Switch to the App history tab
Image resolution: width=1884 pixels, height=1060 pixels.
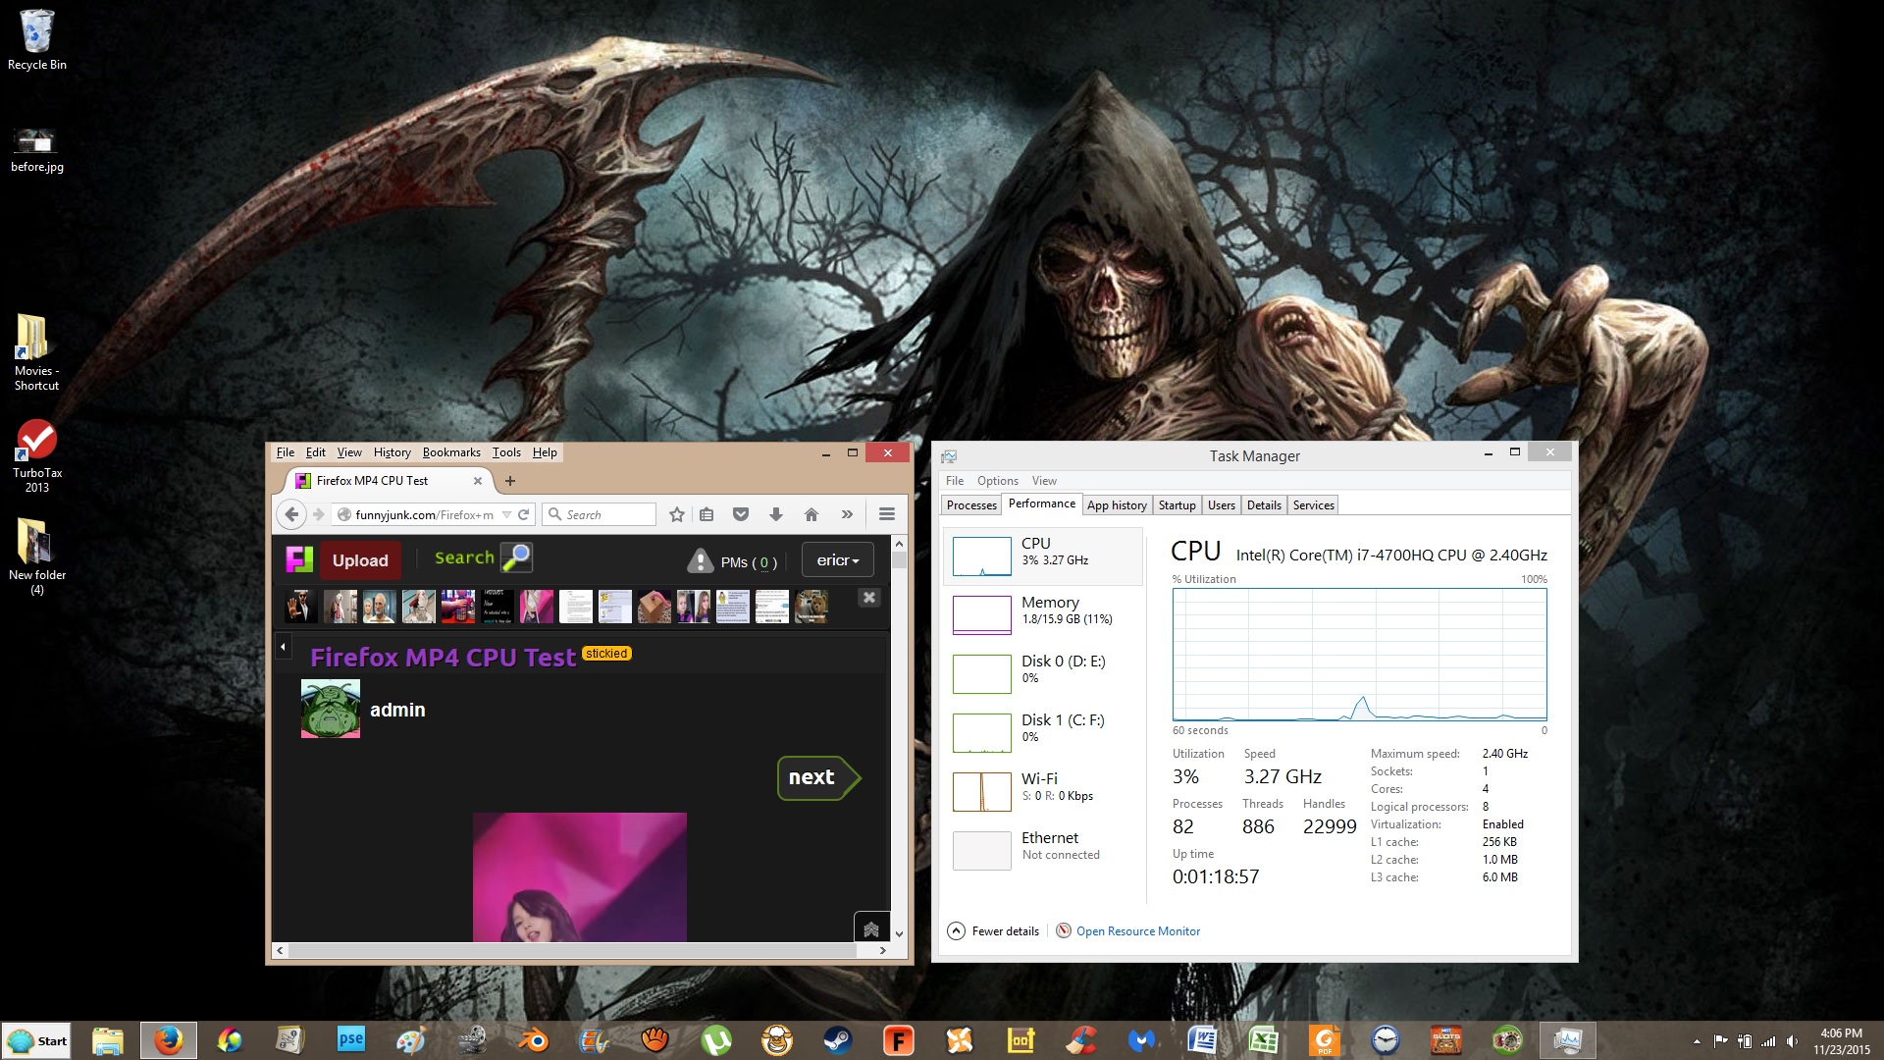pos(1116,505)
